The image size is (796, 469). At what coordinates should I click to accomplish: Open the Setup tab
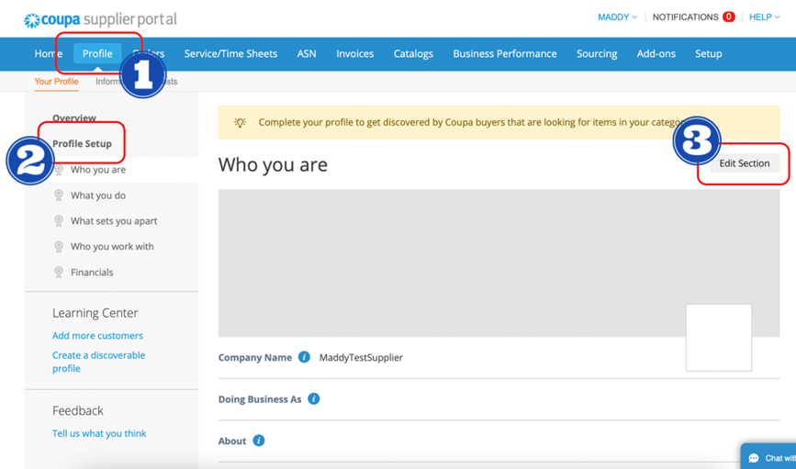point(708,53)
